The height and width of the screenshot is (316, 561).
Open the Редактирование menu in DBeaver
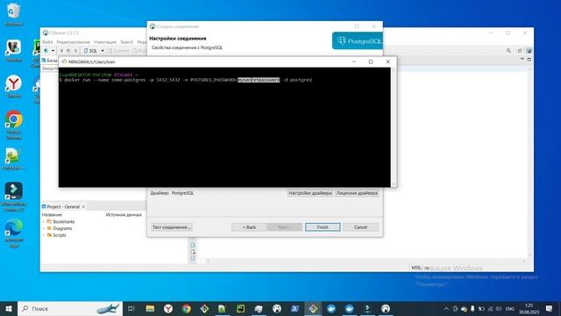tap(73, 42)
